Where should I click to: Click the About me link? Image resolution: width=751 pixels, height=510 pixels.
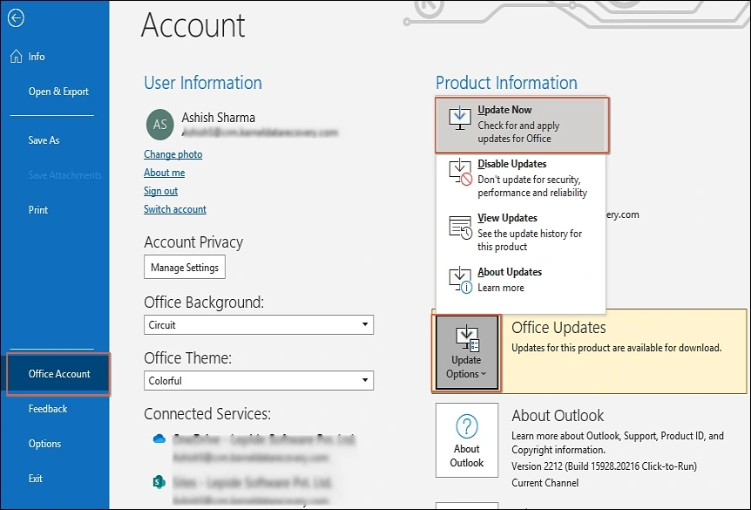[x=165, y=173]
